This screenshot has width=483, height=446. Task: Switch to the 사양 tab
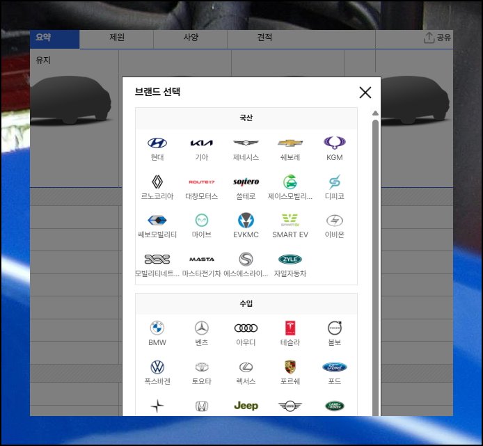click(191, 39)
